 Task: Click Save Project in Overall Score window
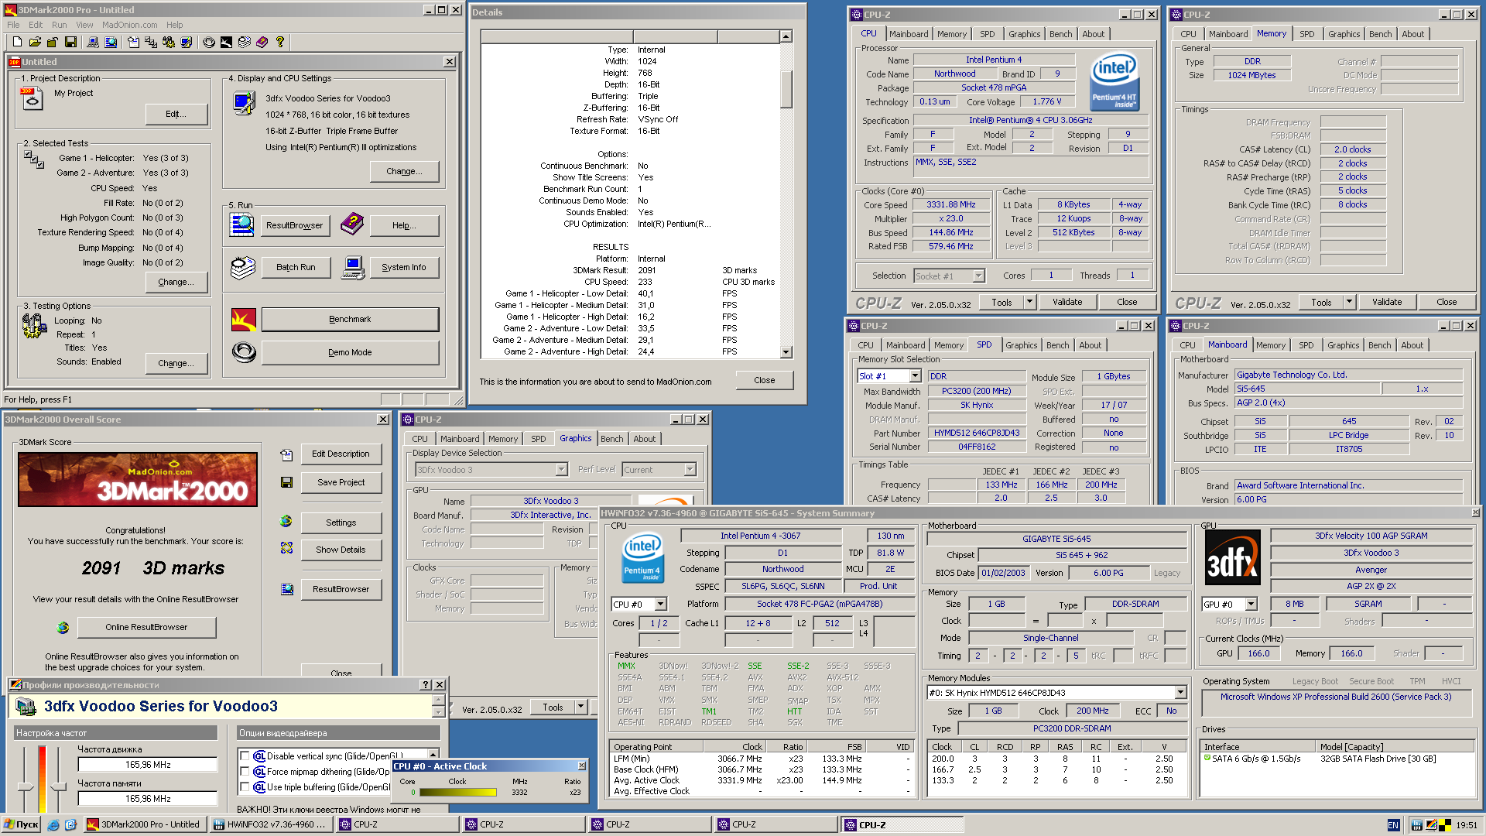341,482
